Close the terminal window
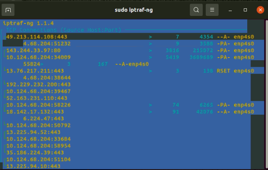Viewport: 268px width, 170px height. point(260,10)
